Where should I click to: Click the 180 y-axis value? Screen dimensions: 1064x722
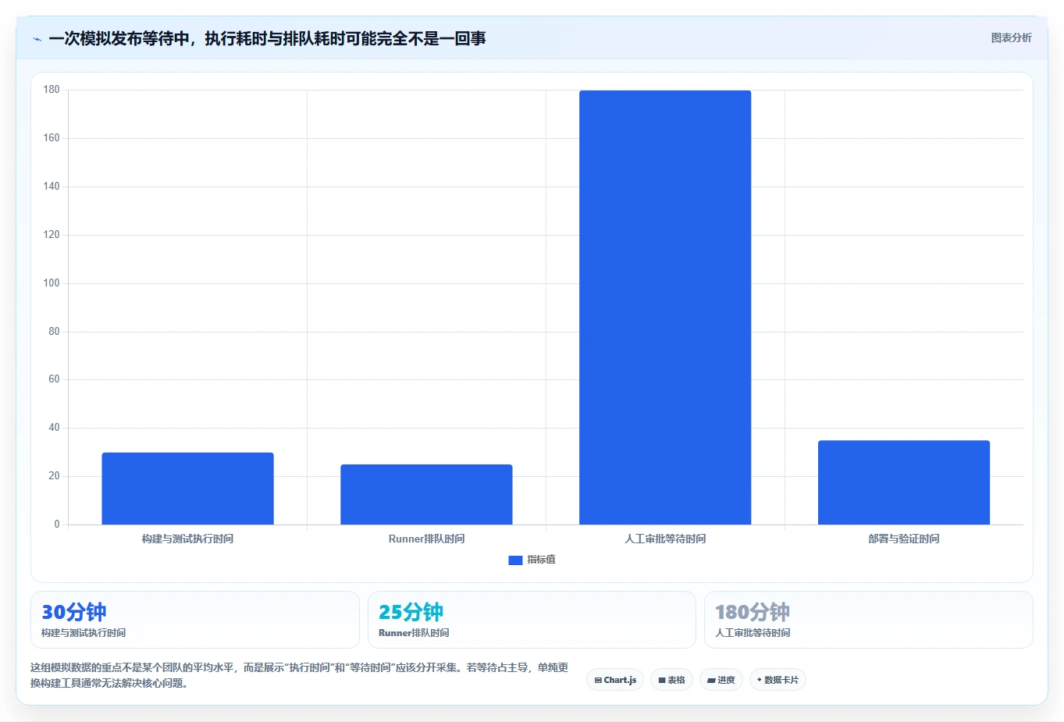pos(52,90)
